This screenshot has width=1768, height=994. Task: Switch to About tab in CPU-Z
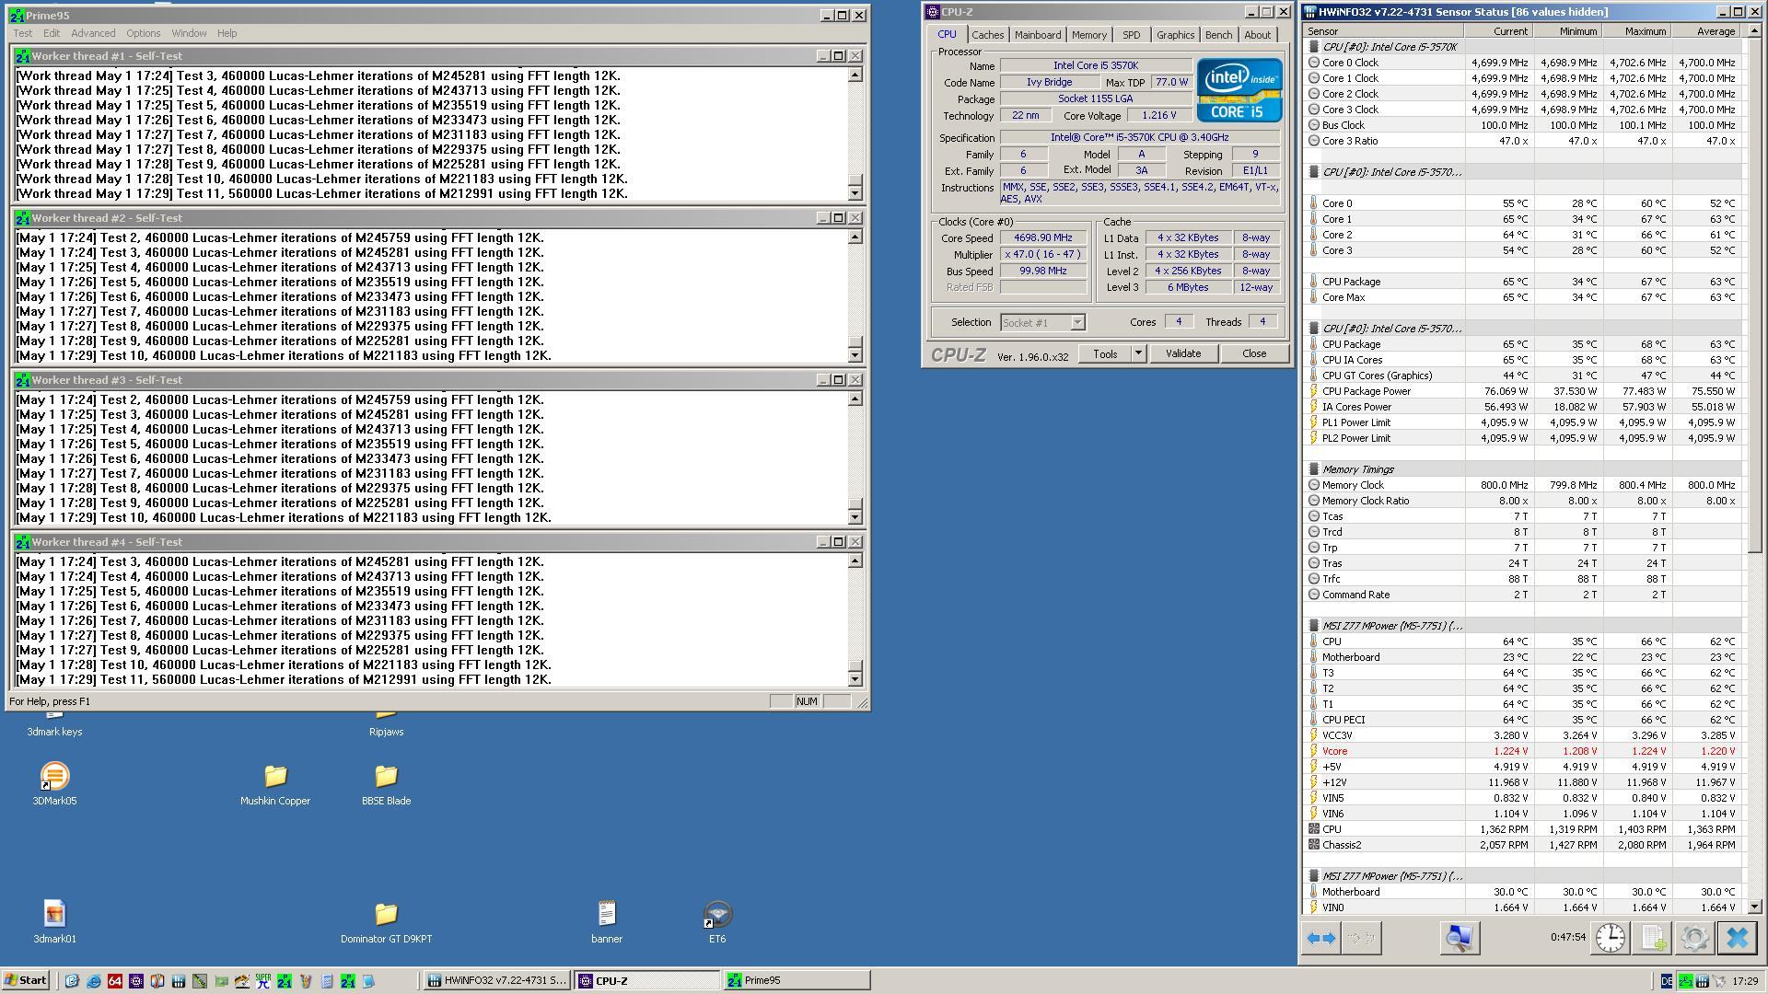coord(1257,35)
